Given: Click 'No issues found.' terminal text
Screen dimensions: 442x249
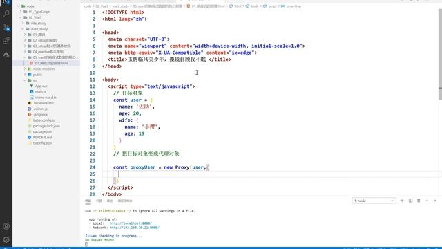Looking at the screenshot, I should coord(100,240).
